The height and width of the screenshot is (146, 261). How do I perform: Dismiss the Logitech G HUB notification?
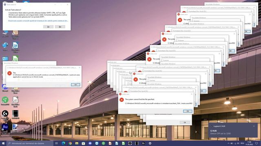click(x=254, y=126)
